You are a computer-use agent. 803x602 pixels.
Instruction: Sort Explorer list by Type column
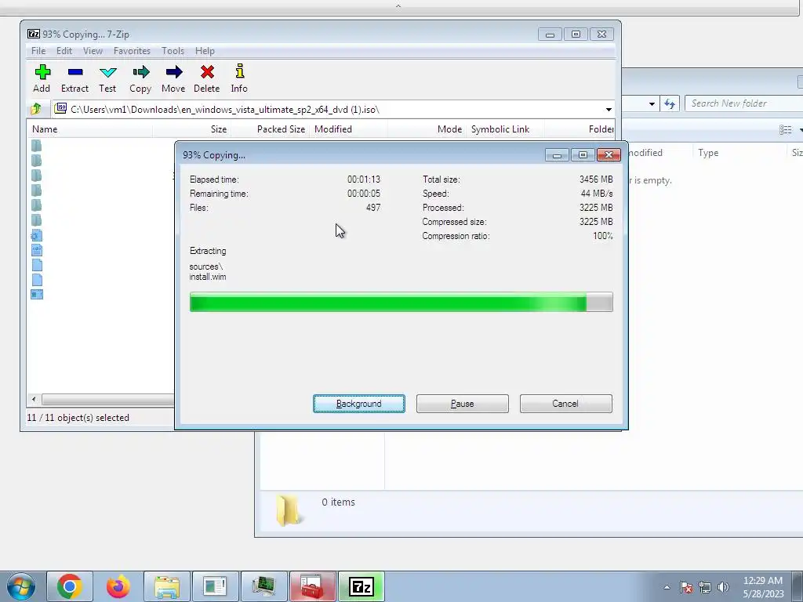coord(740,153)
